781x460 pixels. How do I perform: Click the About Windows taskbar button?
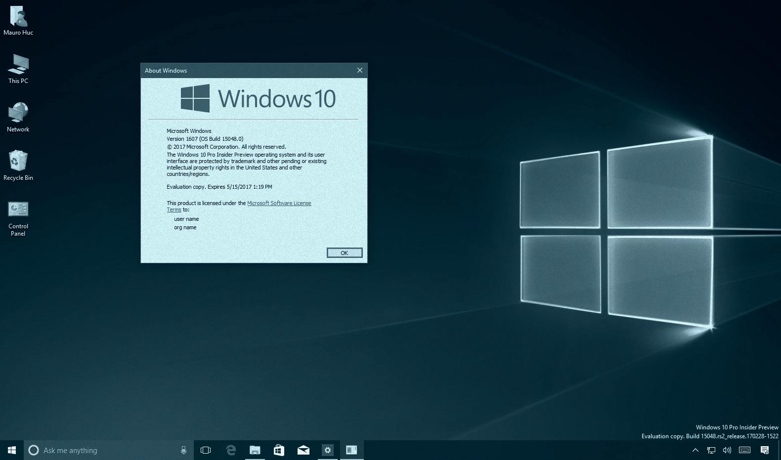pos(351,450)
